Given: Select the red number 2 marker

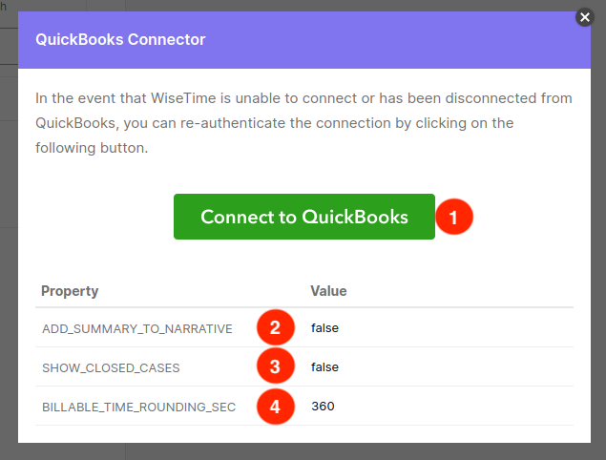Looking at the screenshot, I should pyautogui.click(x=276, y=327).
